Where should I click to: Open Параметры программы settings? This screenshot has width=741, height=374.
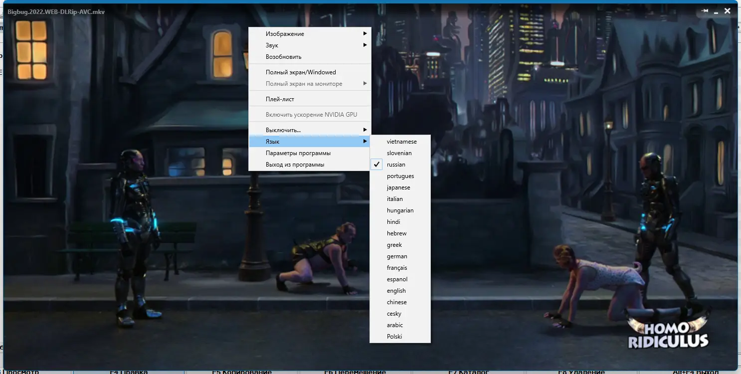click(310, 153)
